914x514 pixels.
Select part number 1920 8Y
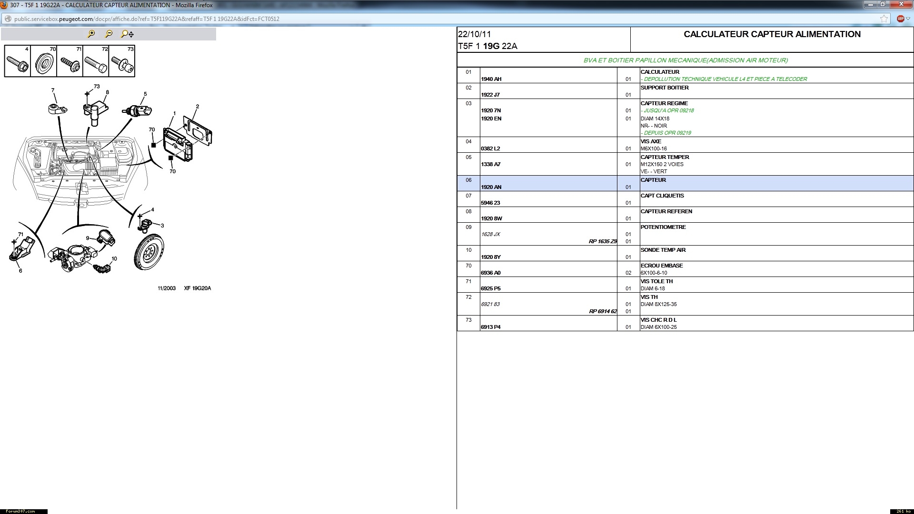[491, 257]
